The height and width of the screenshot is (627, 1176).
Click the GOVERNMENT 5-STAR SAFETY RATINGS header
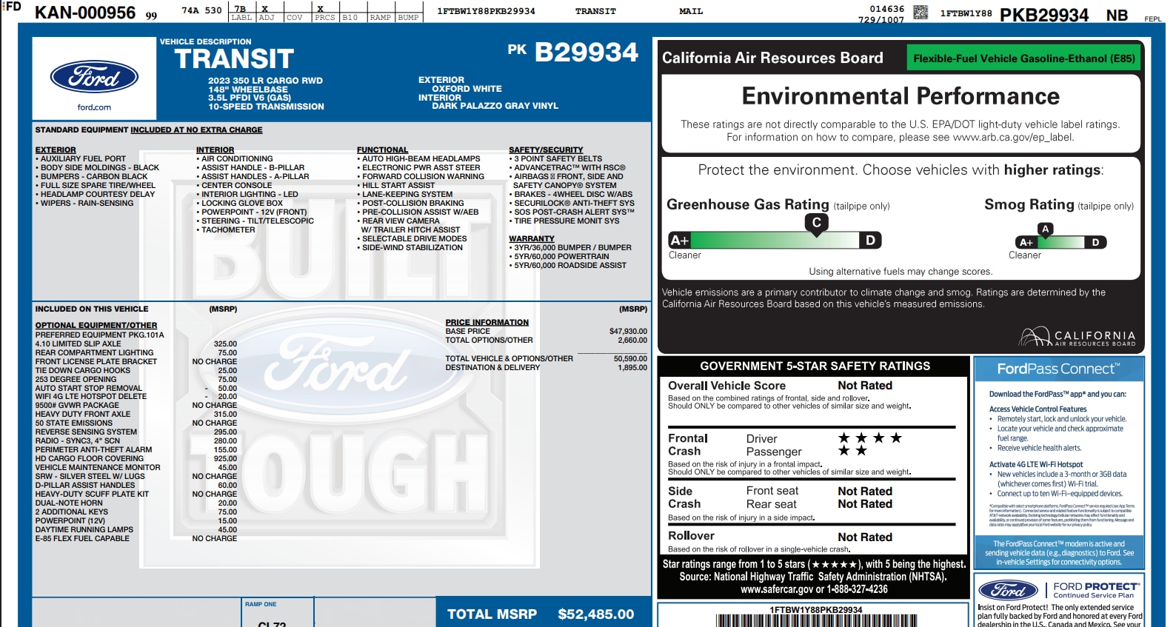coord(815,366)
